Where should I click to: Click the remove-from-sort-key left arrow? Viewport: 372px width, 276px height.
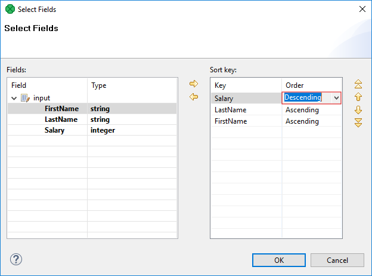pyautogui.click(x=193, y=97)
